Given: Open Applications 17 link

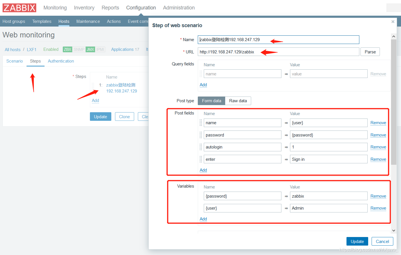Looking at the screenshot, I should [x=125, y=49].
